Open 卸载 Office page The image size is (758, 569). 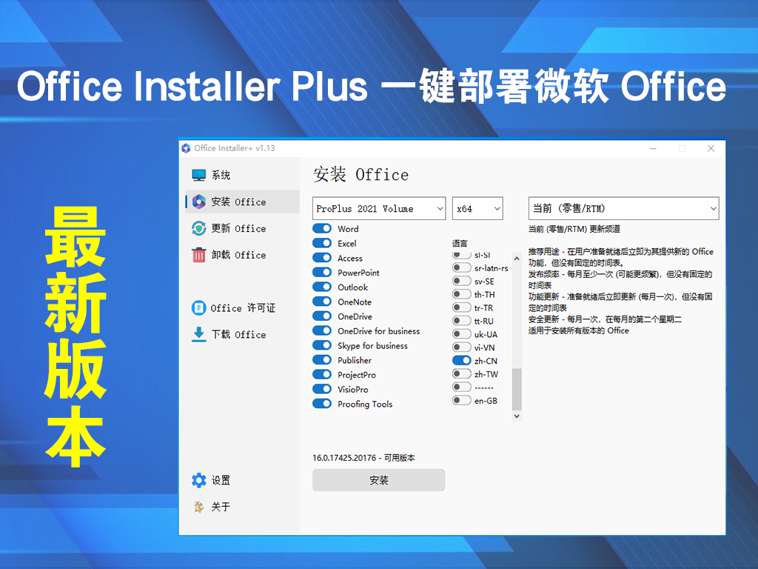(x=243, y=255)
